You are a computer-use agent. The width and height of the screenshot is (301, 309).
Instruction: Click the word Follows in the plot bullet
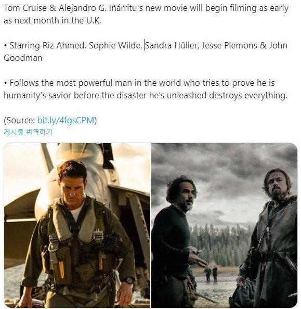click(x=24, y=83)
